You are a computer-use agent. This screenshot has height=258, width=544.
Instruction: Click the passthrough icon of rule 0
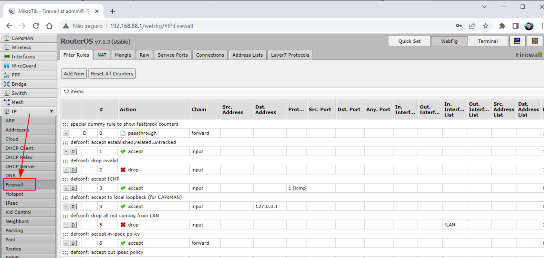[123, 133]
